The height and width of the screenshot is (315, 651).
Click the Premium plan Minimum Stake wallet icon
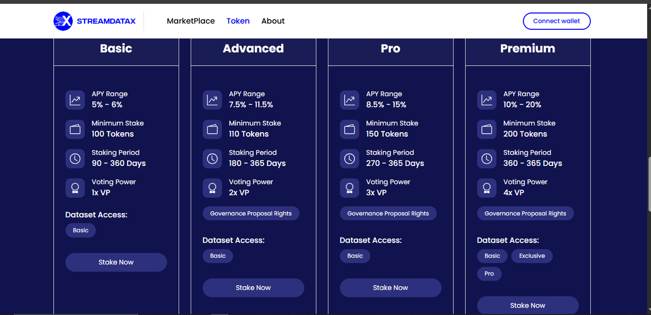pos(486,130)
